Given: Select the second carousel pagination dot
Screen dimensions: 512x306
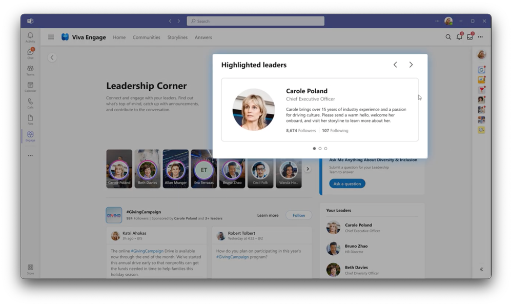Looking at the screenshot, I should click(x=320, y=148).
